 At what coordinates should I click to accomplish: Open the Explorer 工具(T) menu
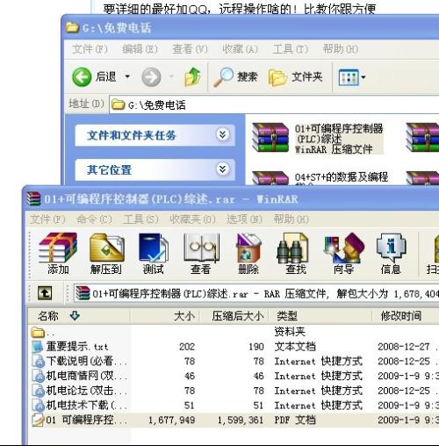pyautogui.click(x=291, y=49)
